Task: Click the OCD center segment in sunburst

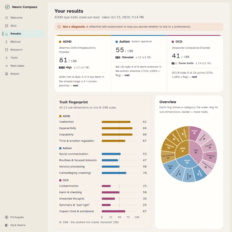Action: [x=196, y=151]
